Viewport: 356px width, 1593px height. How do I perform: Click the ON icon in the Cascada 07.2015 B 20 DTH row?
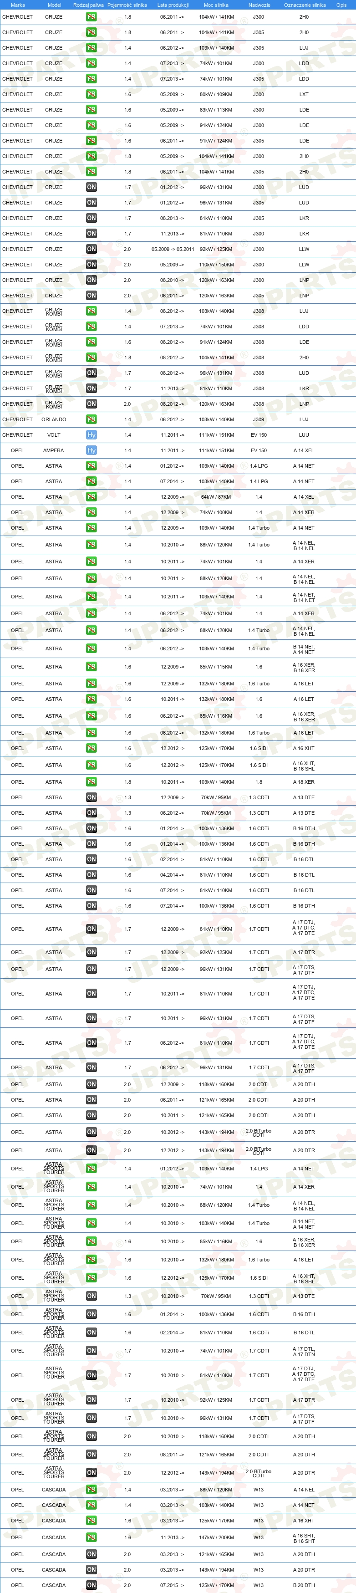(x=92, y=1585)
